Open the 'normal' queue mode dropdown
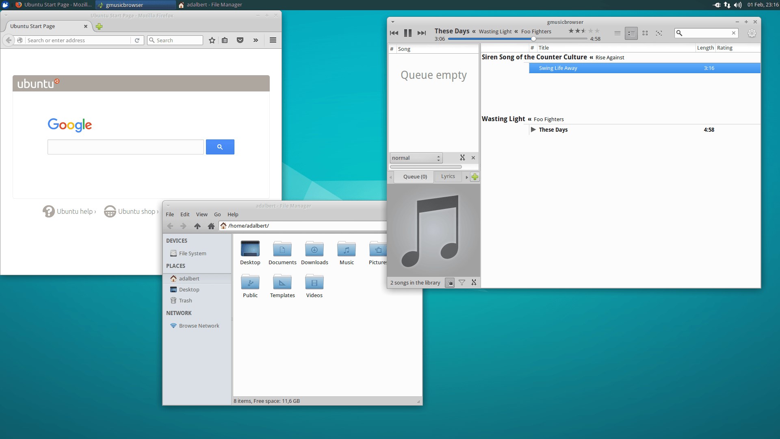780x439 pixels. click(x=416, y=158)
